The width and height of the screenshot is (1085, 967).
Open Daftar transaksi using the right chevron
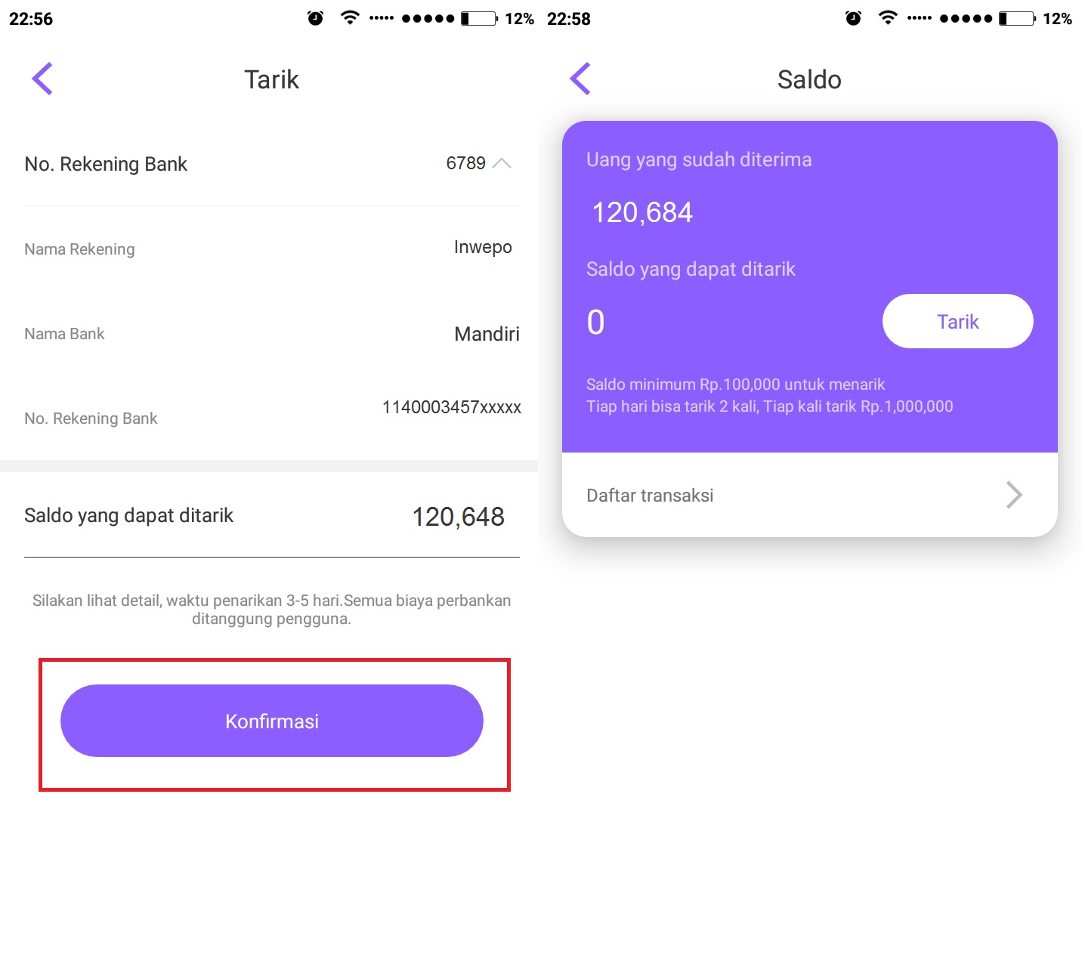pos(1014,496)
